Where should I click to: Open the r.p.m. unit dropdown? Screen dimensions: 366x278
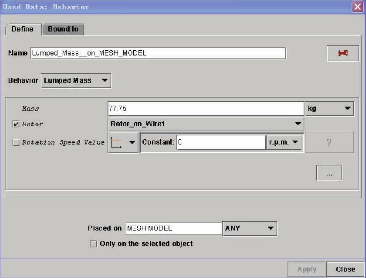pyautogui.click(x=284, y=142)
